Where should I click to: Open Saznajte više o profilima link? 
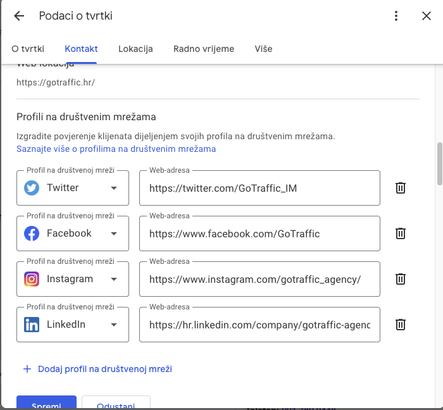click(116, 149)
